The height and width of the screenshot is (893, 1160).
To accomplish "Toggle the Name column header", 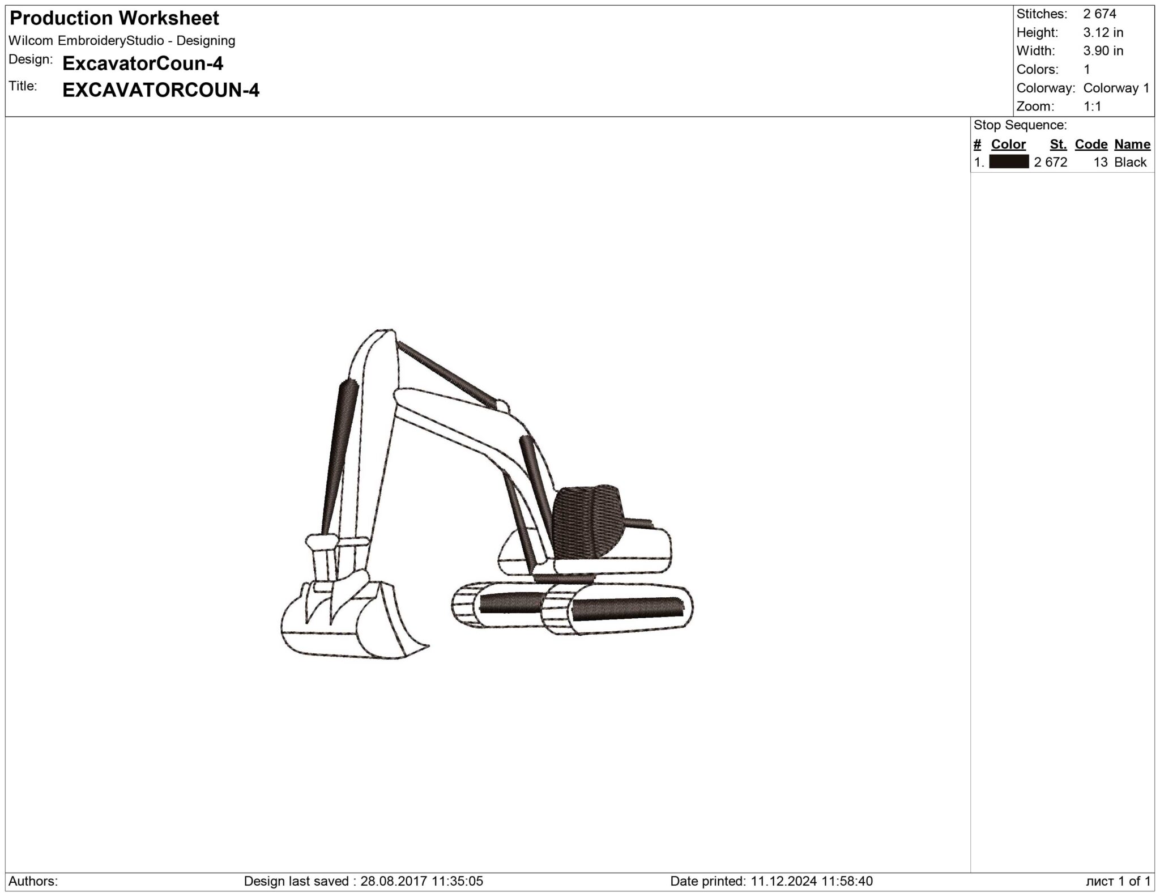I will coord(1133,144).
